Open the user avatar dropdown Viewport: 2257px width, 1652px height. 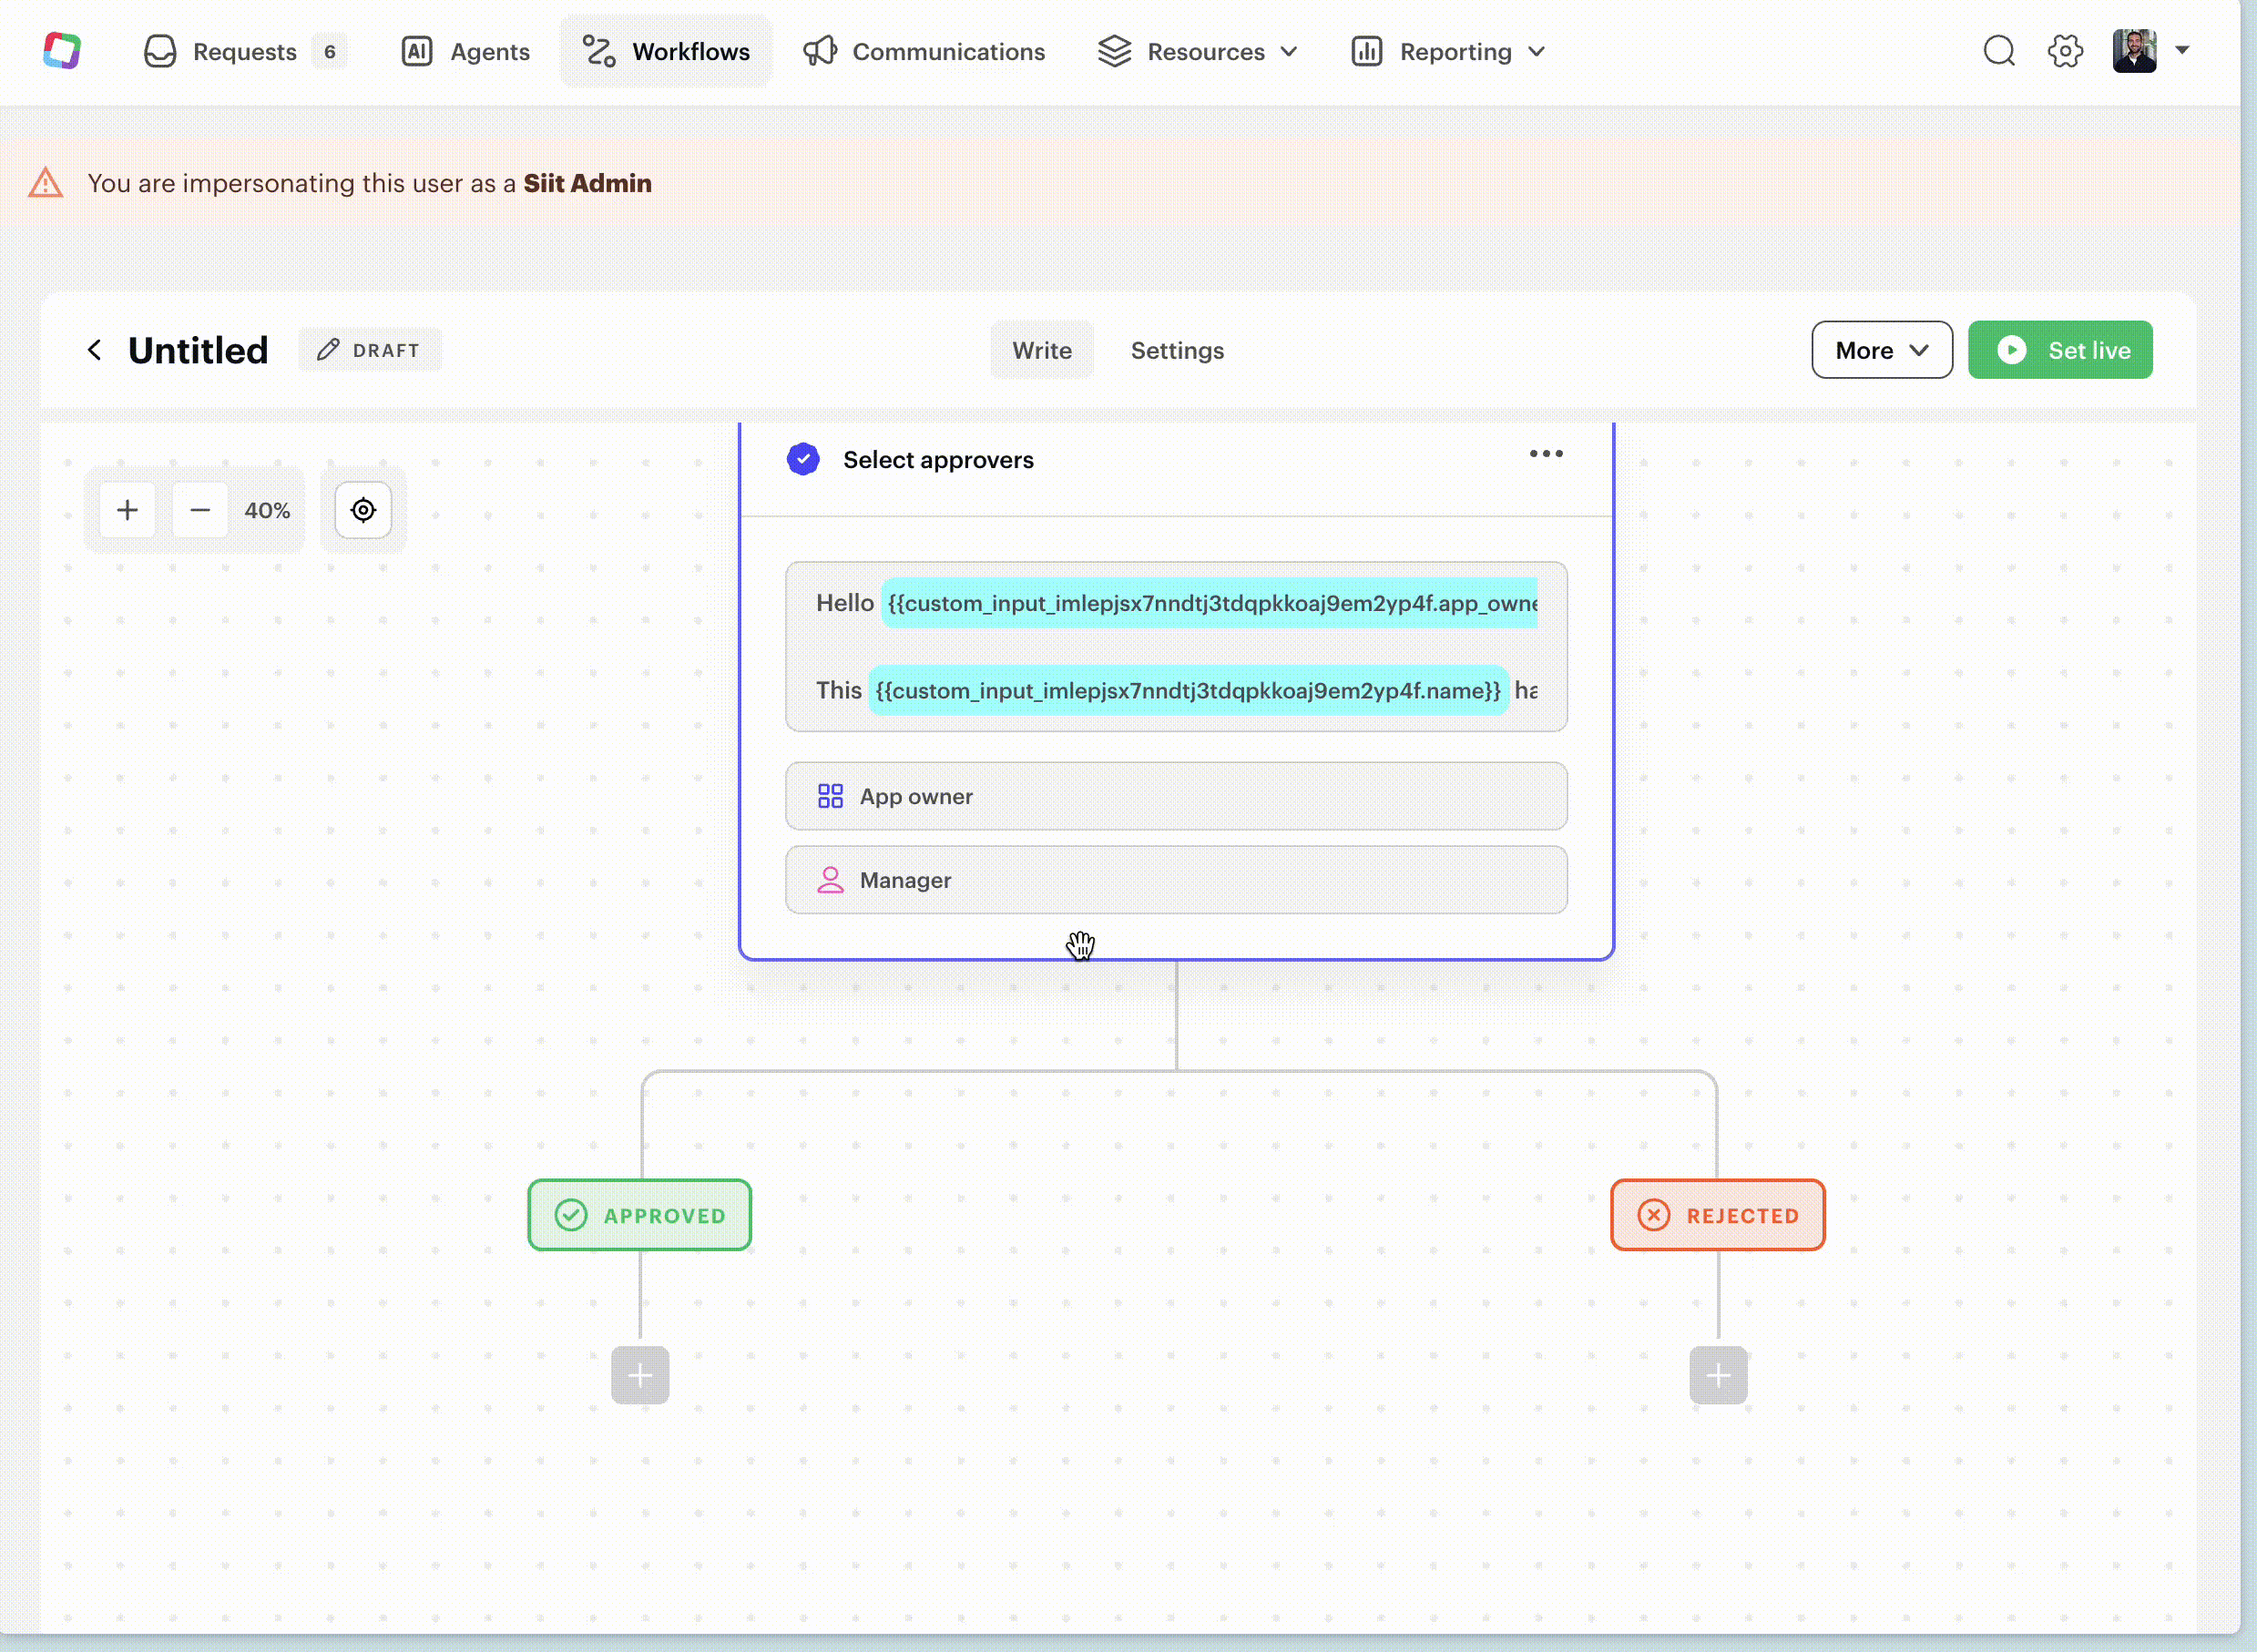[x=2150, y=51]
